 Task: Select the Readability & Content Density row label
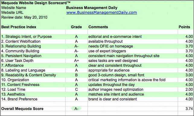click(29, 75)
